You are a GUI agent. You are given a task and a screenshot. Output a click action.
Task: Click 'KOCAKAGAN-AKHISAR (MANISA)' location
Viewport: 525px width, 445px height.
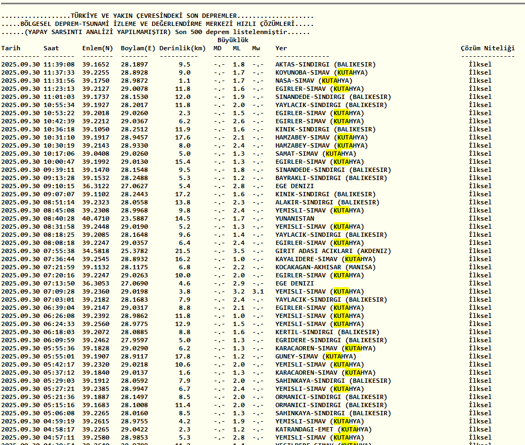point(325,267)
